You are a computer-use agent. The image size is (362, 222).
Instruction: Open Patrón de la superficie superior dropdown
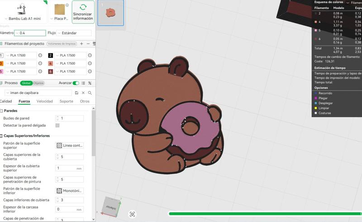[70, 146]
